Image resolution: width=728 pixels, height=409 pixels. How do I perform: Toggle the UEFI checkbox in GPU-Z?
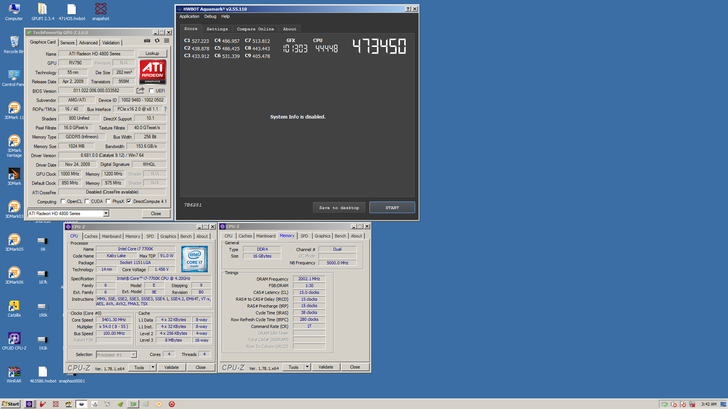point(151,91)
